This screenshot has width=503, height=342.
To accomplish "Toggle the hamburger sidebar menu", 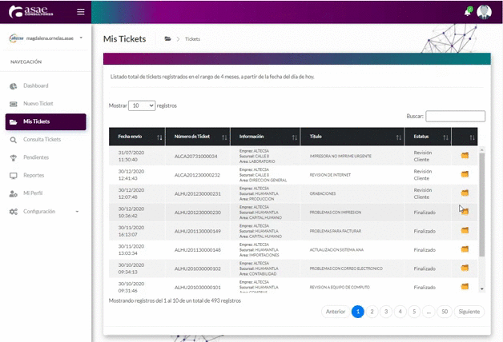I will (x=80, y=11).
